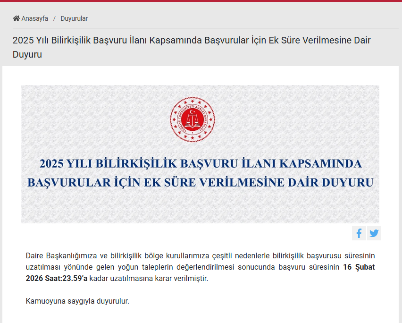Share the announcement on Facebook
Viewport: 402px width, 323px height.
359,233
